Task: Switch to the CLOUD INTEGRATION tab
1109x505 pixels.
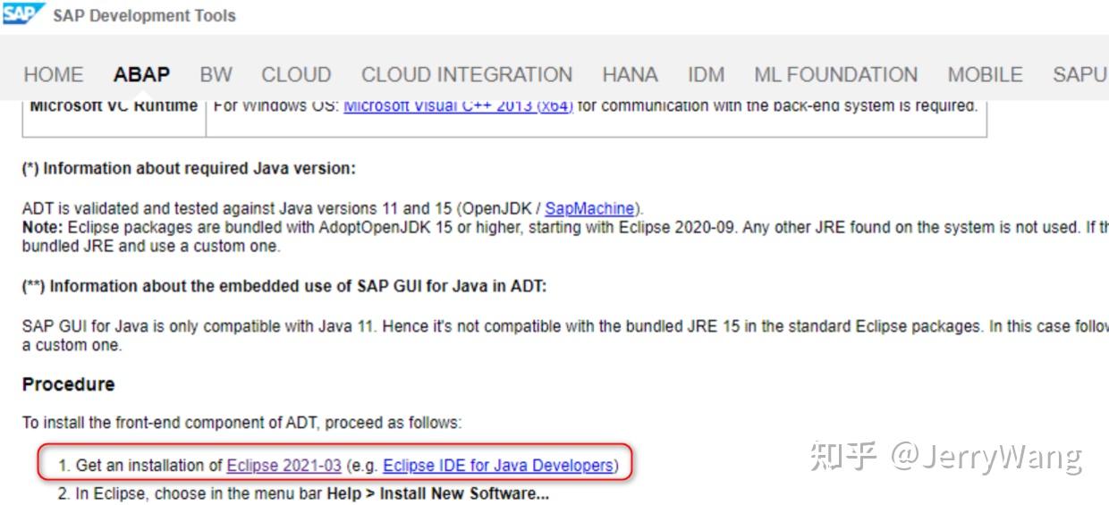Action: 467,74
